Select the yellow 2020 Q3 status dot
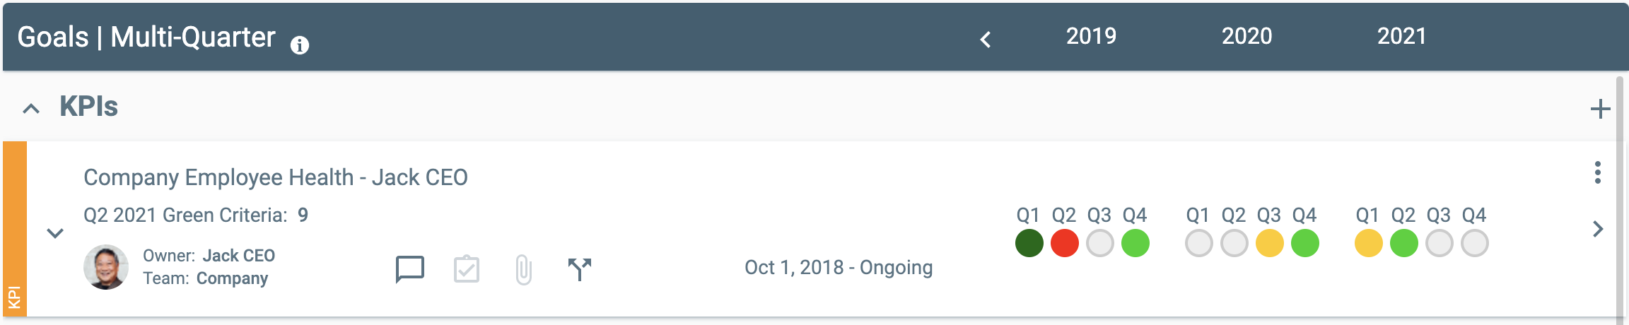Image resolution: width=1629 pixels, height=325 pixels. click(1269, 243)
